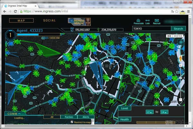Zoom out with the map minus button

click(180, 100)
